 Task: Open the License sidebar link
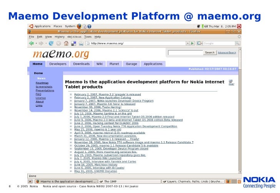tap(41, 98)
